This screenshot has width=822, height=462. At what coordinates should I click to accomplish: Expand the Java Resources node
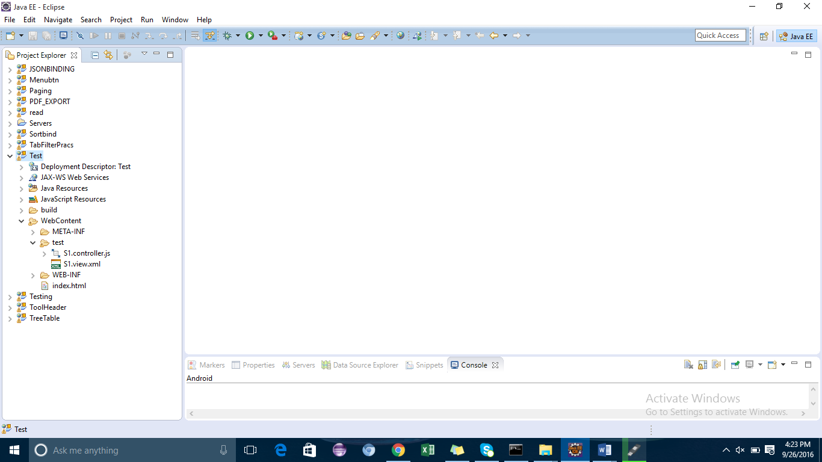click(22, 188)
